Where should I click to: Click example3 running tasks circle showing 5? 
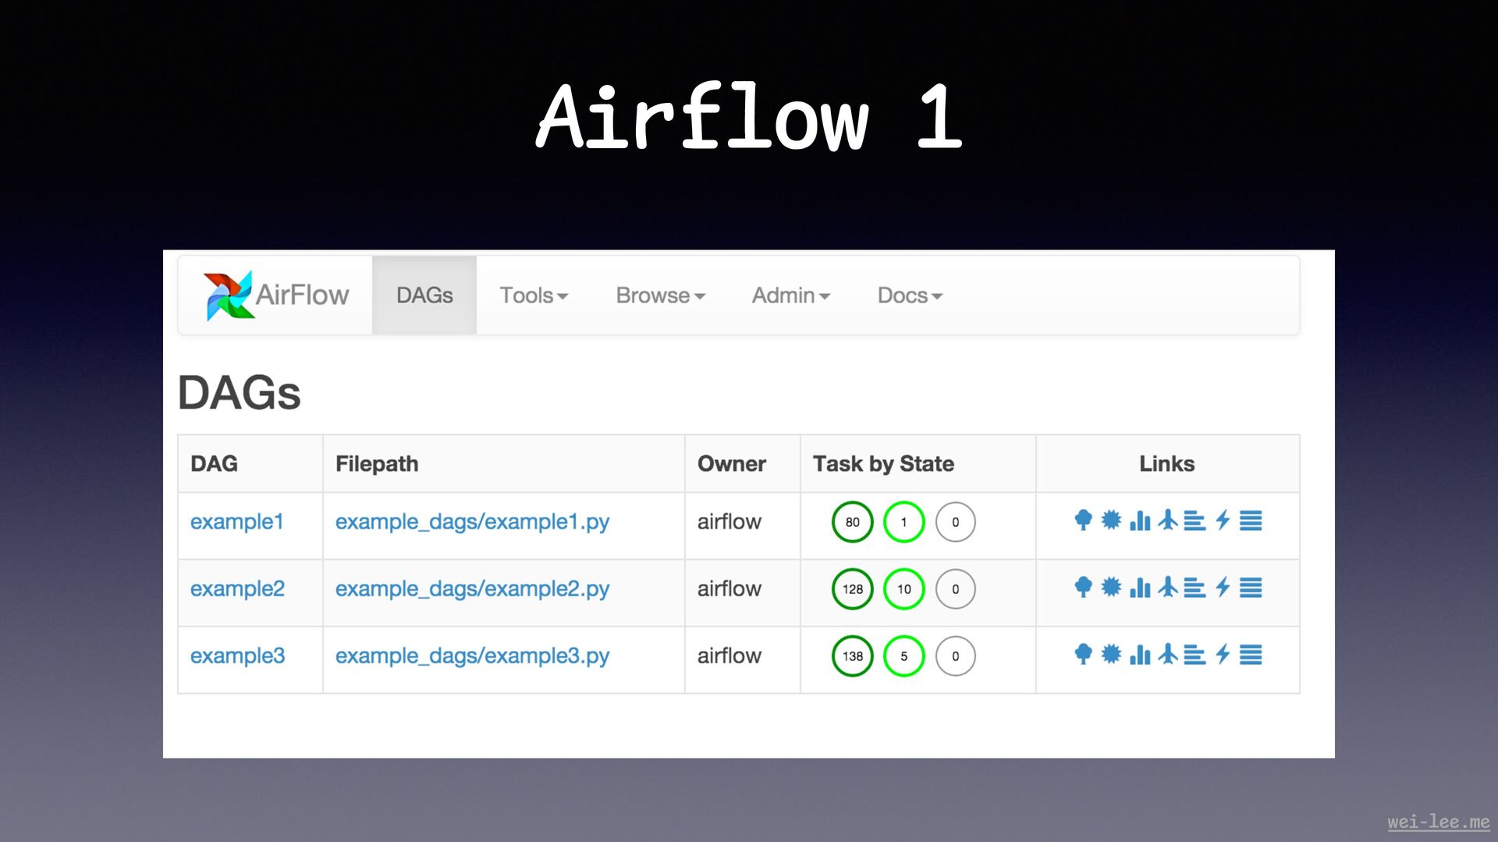903,656
